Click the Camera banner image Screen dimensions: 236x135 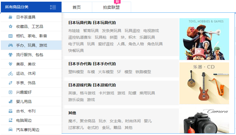coord(204,121)
